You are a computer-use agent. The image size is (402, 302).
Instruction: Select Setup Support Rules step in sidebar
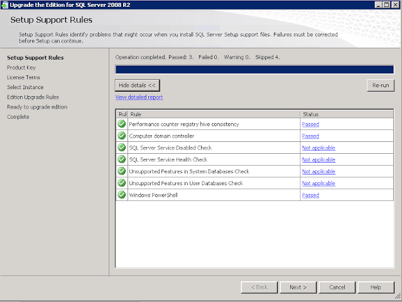[35, 58]
